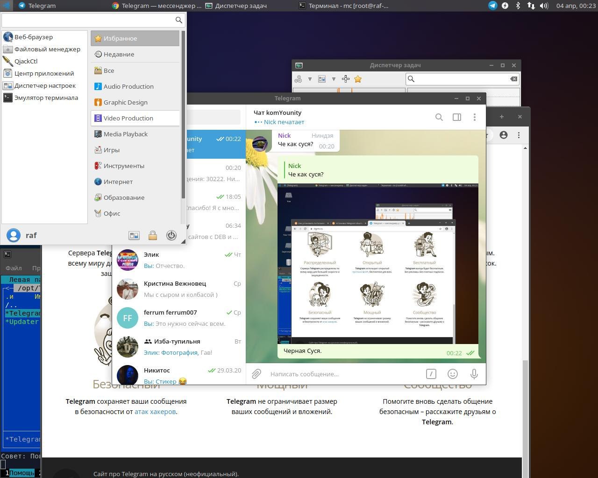Click Nick's avatar in the chat

pos(260,143)
